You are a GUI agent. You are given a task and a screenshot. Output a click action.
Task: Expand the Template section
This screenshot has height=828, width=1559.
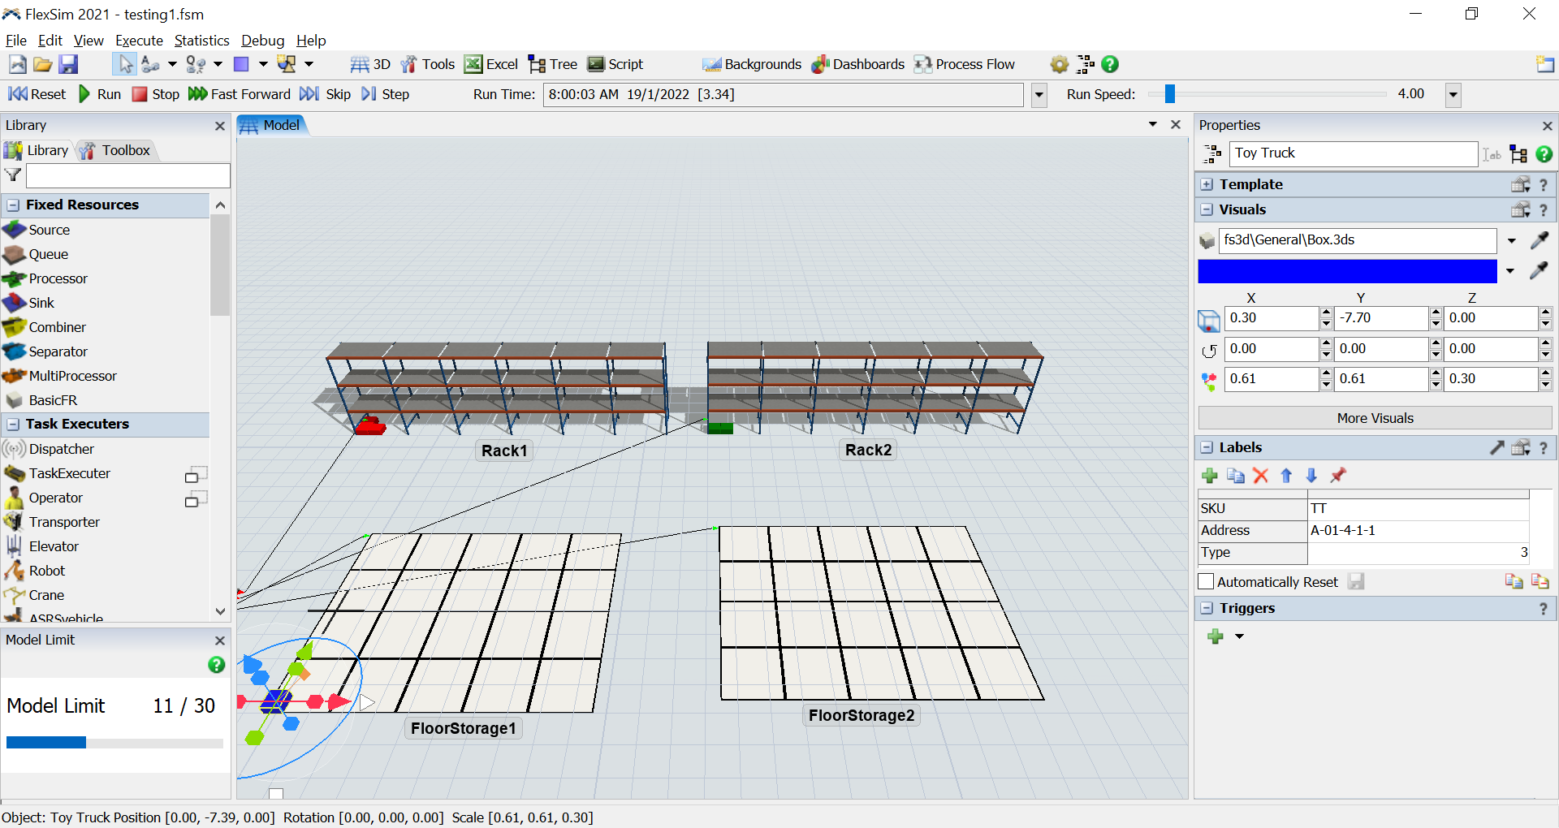pos(1207,184)
